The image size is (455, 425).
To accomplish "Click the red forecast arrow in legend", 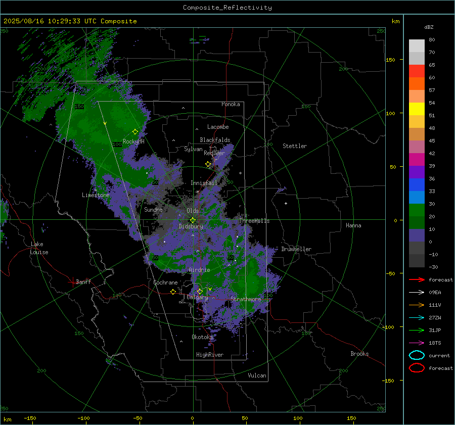I will click(417, 279).
